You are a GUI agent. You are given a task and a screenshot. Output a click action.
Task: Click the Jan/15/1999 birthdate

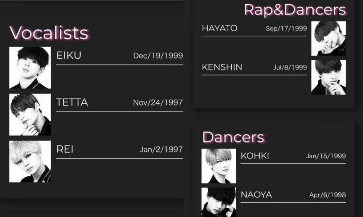(x=326, y=156)
